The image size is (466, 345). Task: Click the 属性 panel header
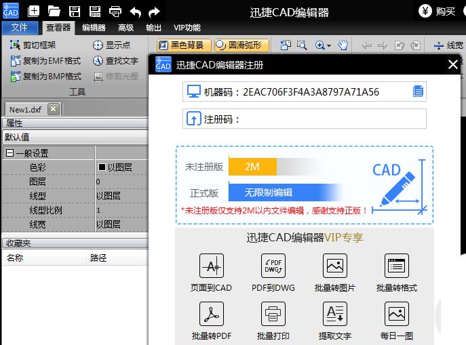[x=75, y=123]
